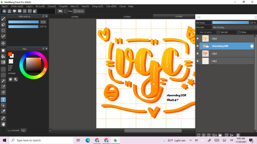
Task: Select the Bucket fill tool
Action: [x=3, y=56]
